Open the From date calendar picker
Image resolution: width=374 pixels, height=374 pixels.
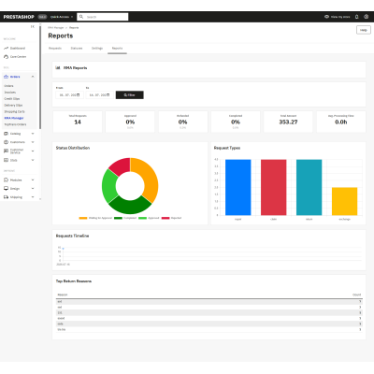click(x=79, y=95)
